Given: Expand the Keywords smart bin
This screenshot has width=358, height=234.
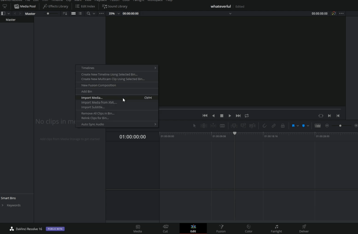Looking at the screenshot, I should click(x=2, y=205).
